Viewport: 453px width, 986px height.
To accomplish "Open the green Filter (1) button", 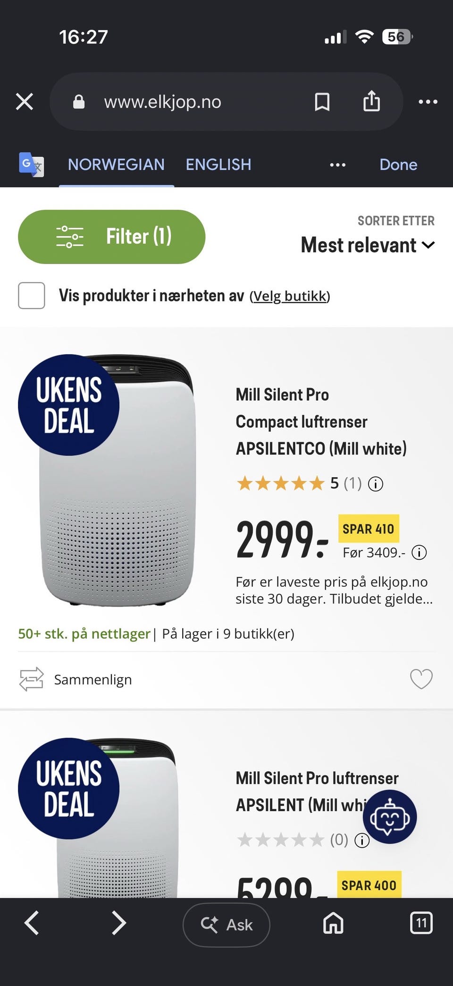I will coord(112,237).
